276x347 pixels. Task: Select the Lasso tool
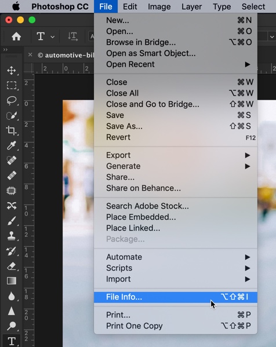pyautogui.click(x=11, y=100)
